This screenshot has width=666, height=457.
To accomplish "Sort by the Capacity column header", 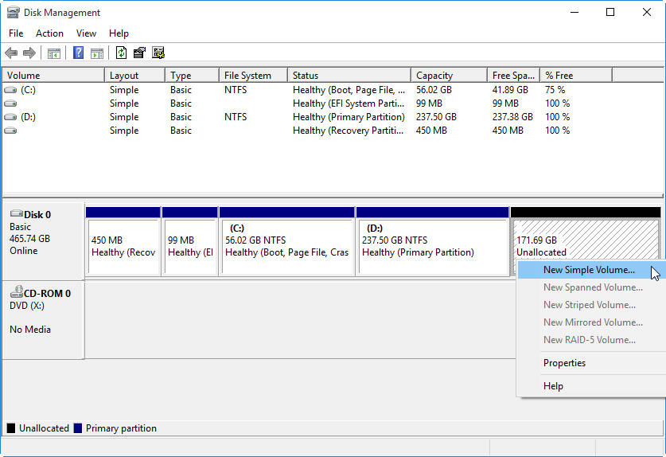I will click(x=434, y=76).
